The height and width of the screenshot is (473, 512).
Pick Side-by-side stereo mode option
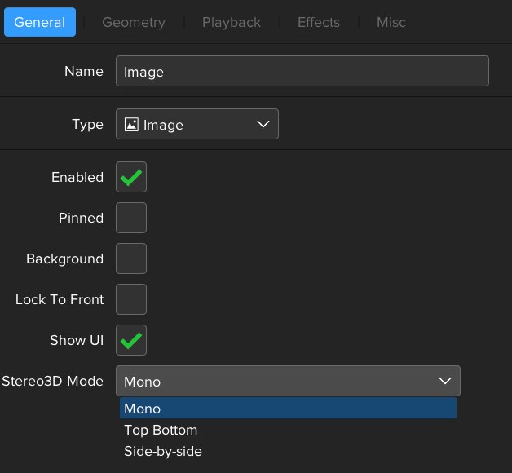(x=163, y=451)
